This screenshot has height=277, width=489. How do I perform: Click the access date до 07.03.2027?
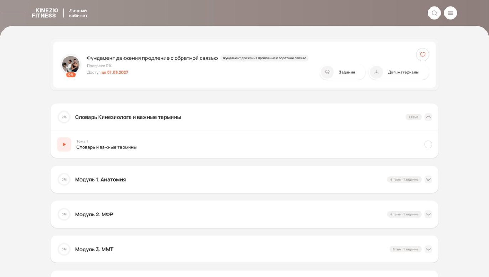(115, 72)
